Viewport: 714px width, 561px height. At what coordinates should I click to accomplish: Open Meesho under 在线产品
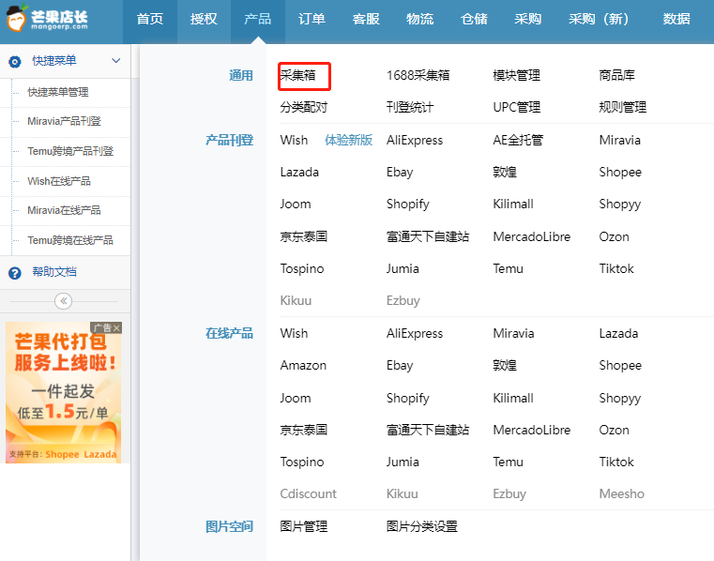[621, 494]
